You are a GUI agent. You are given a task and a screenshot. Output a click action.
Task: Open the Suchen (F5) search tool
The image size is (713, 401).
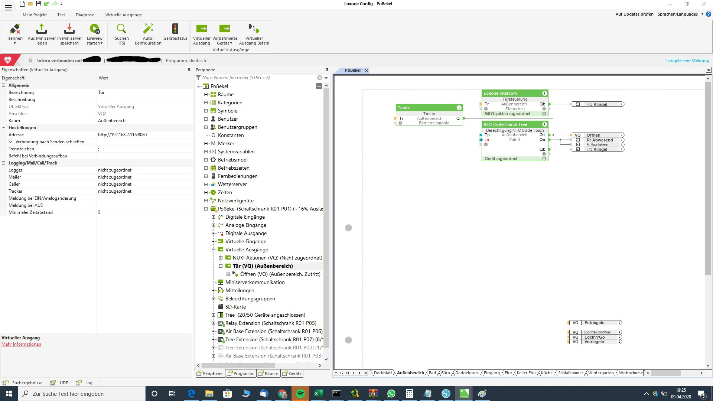coord(121,29)
